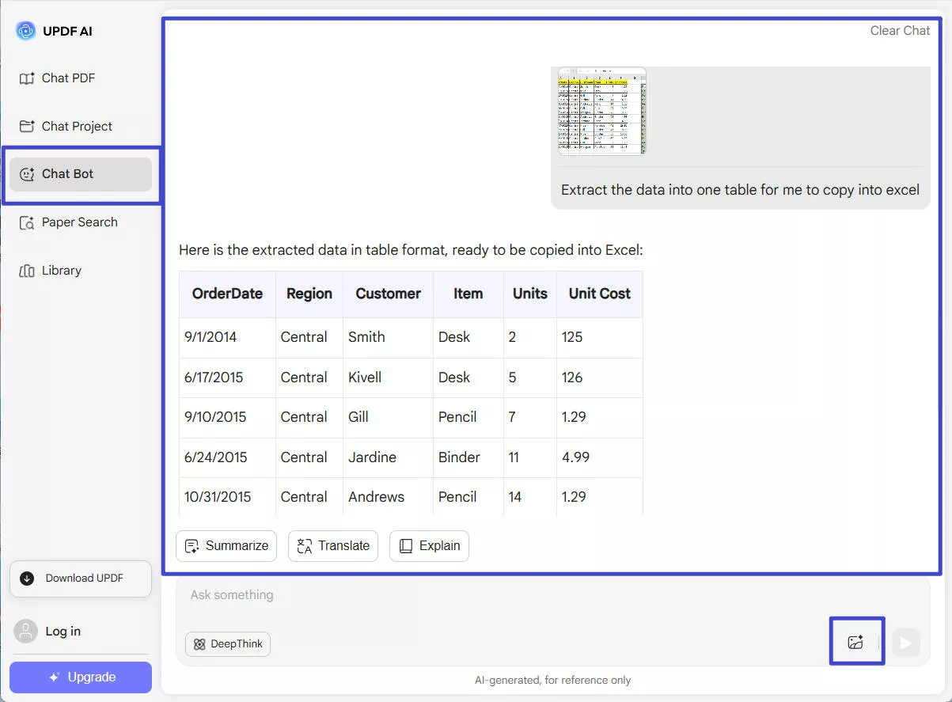952x702 pixels.
Task: Click the Library stacked-pages icon
Action: click(26, 270)
